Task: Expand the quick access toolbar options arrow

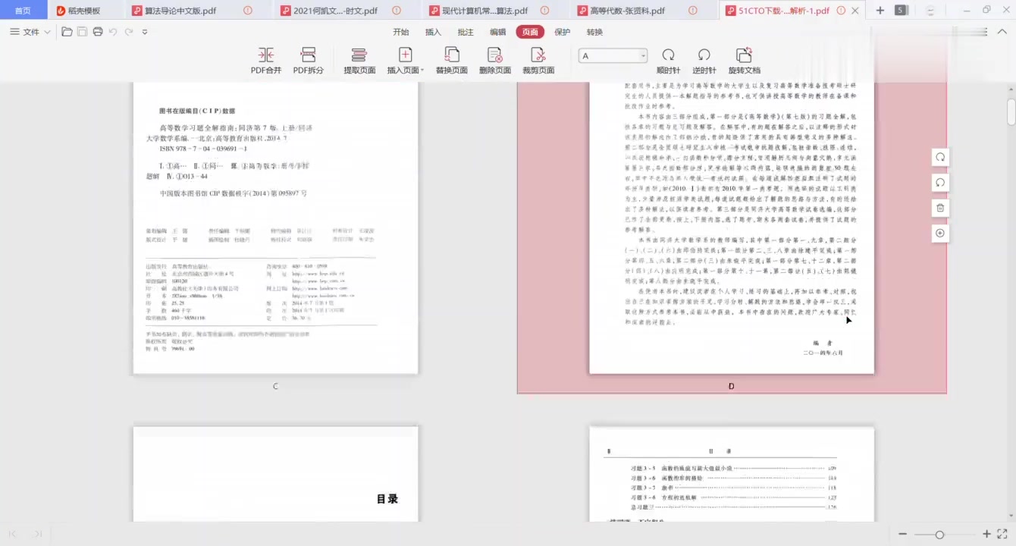Action: [x=145, y=32]
